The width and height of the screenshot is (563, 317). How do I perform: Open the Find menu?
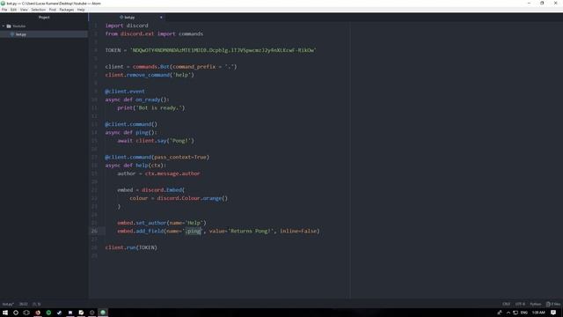point(53,10)
